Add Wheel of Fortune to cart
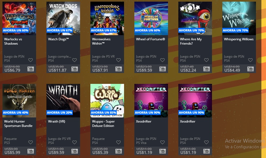The image size is (266, 158). (x=163, y=69)
